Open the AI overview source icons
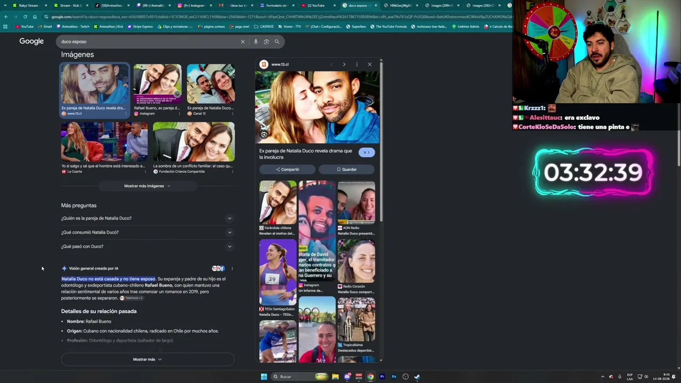The image size is (681, 383). click(x=218, y=269)
